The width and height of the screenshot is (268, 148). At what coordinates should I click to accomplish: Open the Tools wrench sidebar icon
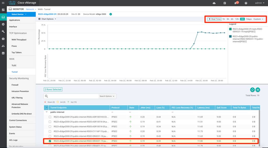[3, 32]
